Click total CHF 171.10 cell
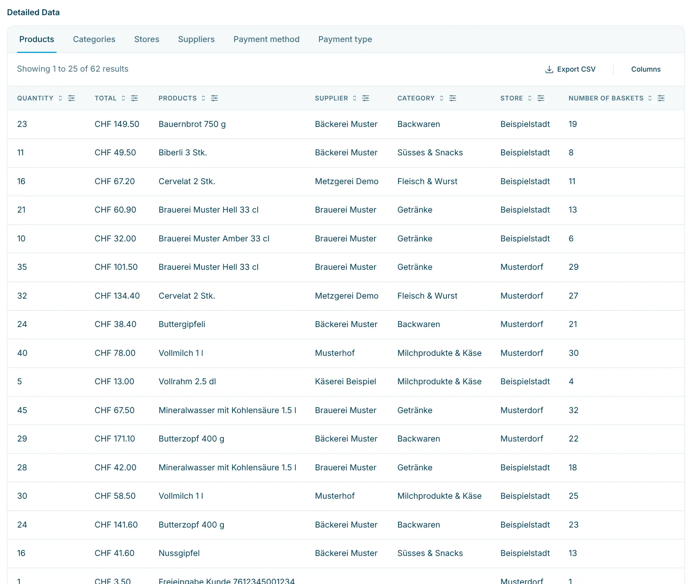Viewport: 692px width, 584px height. pos(115,439)
